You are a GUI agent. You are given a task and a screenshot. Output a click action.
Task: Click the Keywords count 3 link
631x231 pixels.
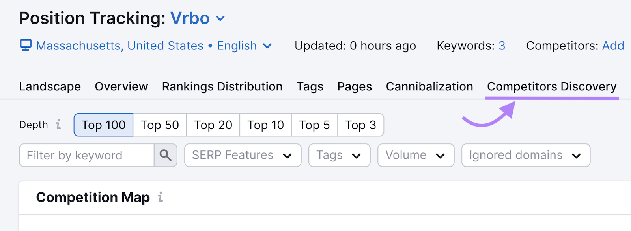click(x=502, y=46)
